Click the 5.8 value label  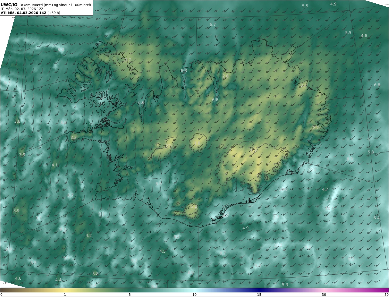tap(371, 152)
